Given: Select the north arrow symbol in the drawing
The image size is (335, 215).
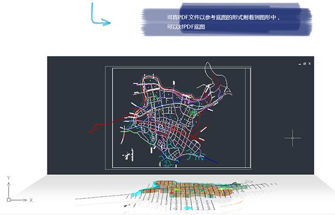Looking at the screenshot, I should coord(128,155).
